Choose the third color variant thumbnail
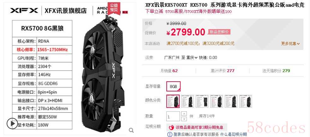 202,101
